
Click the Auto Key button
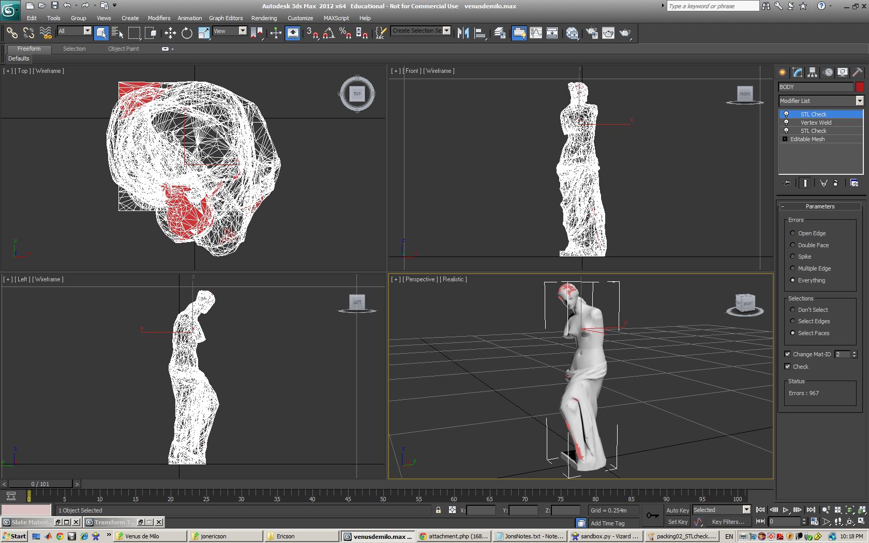tap(677, 510)
